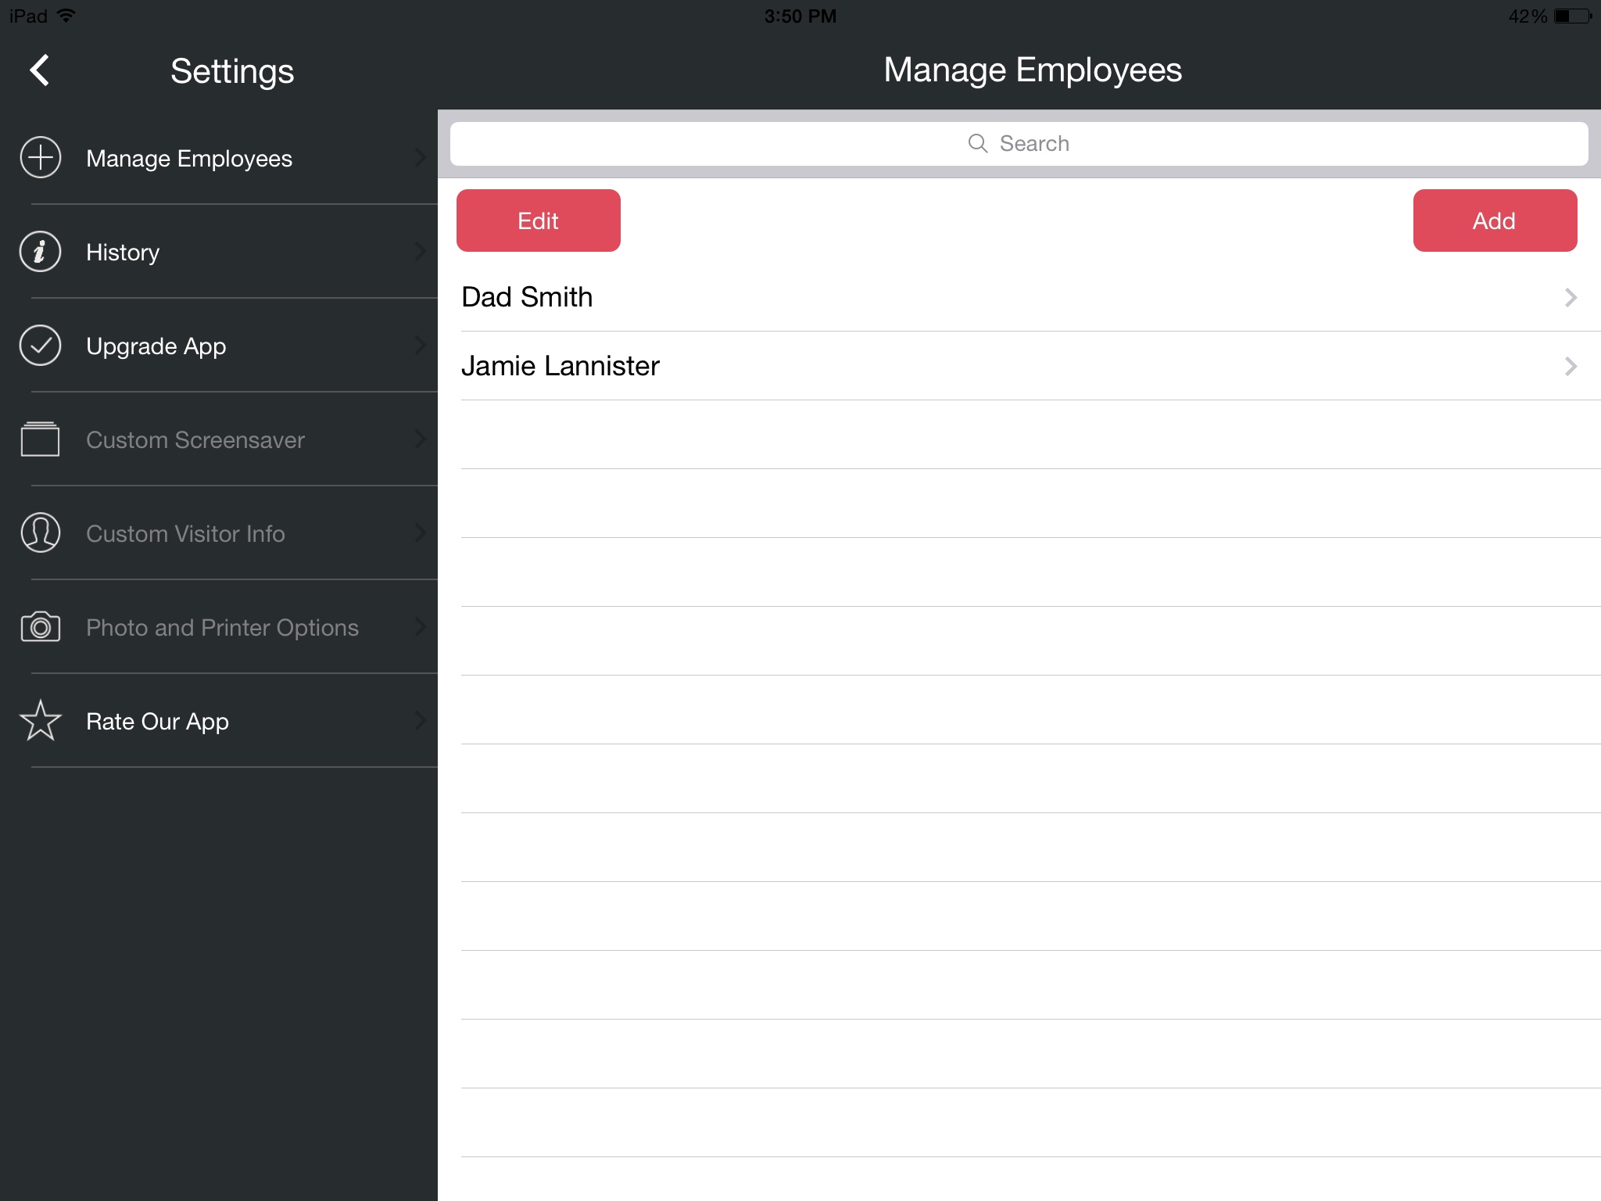
Task: Open the History menu entry
Action: pos(123,253)
